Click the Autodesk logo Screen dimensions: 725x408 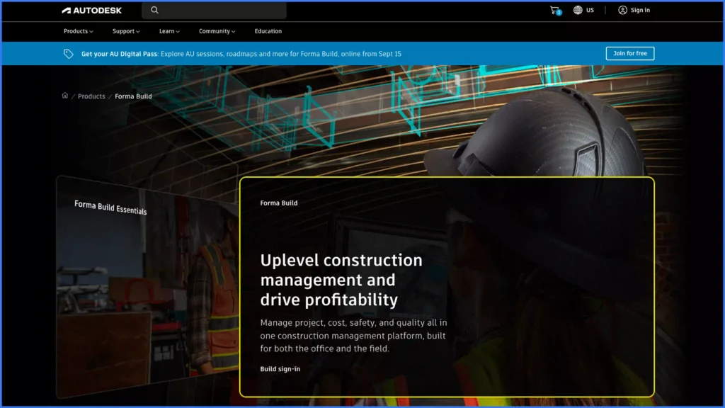pos(91,10)
